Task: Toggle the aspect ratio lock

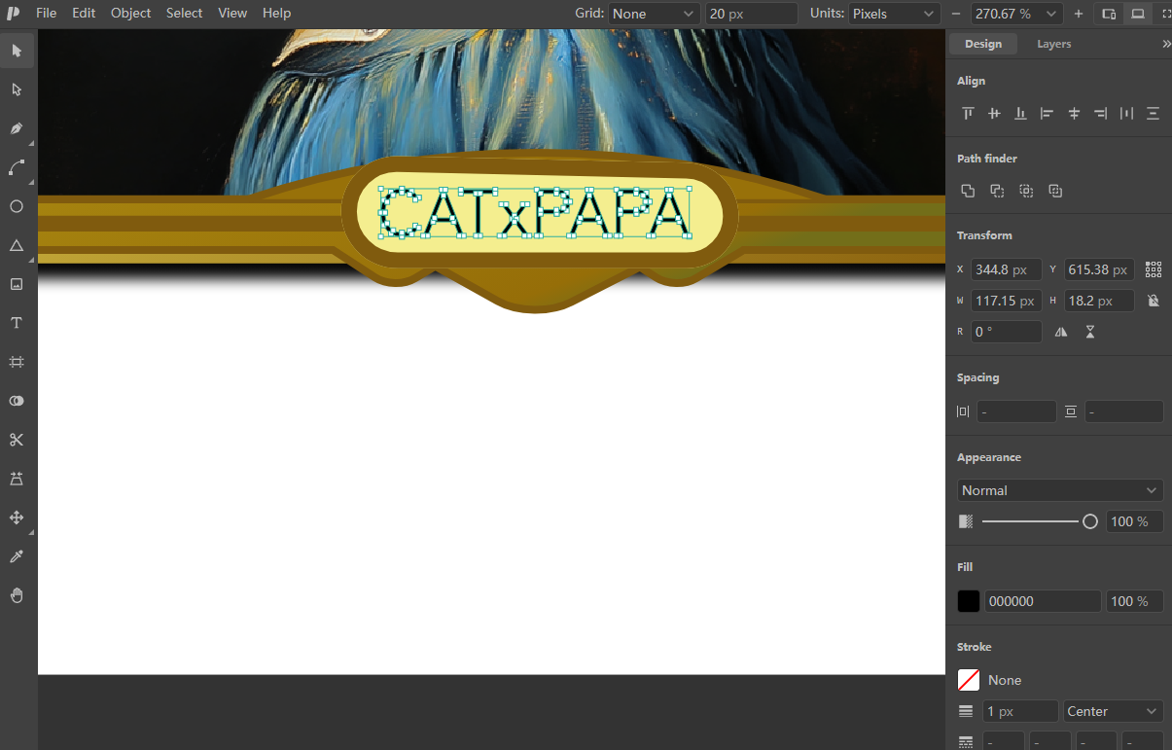Action: (1154, 301)
